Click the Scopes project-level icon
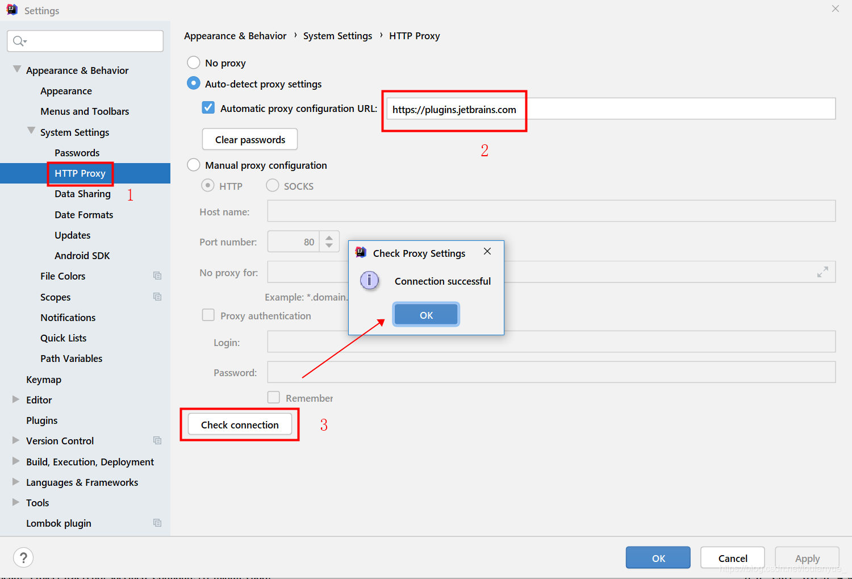Image resolution: width=852 pixels, height=579 pixels. (157, 297)
